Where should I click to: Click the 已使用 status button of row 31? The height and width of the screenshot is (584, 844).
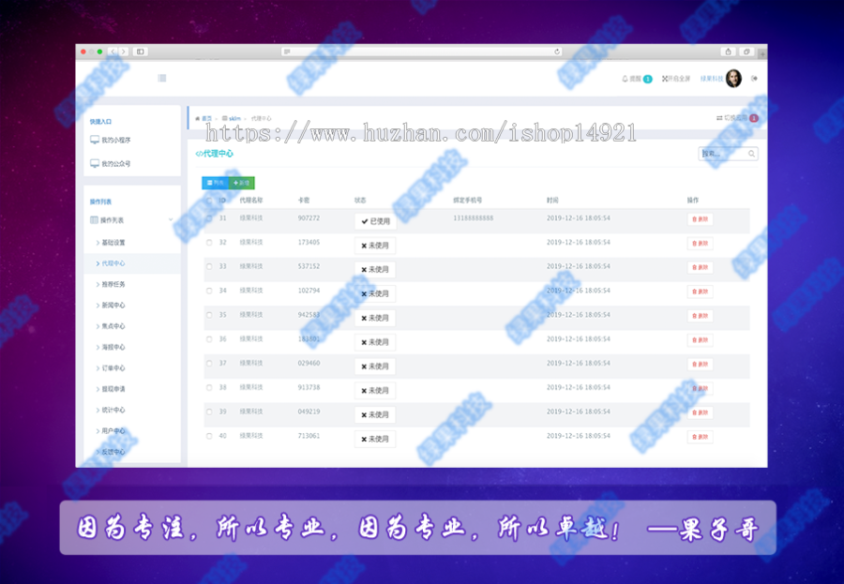(375, 221)
